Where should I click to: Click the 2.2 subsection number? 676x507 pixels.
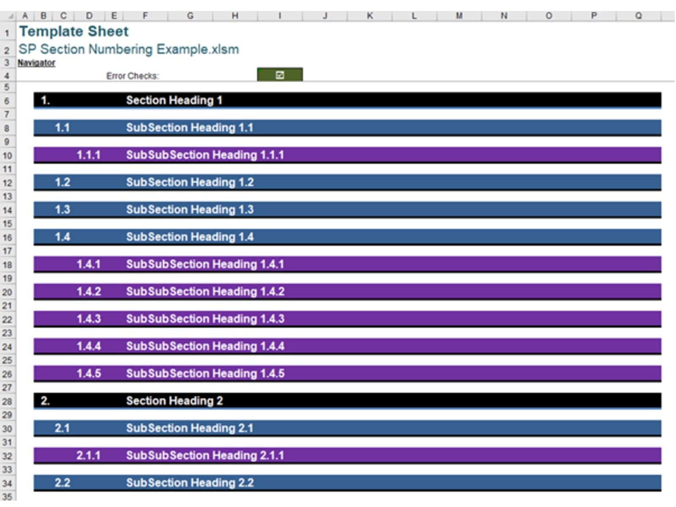coord(62,483)
